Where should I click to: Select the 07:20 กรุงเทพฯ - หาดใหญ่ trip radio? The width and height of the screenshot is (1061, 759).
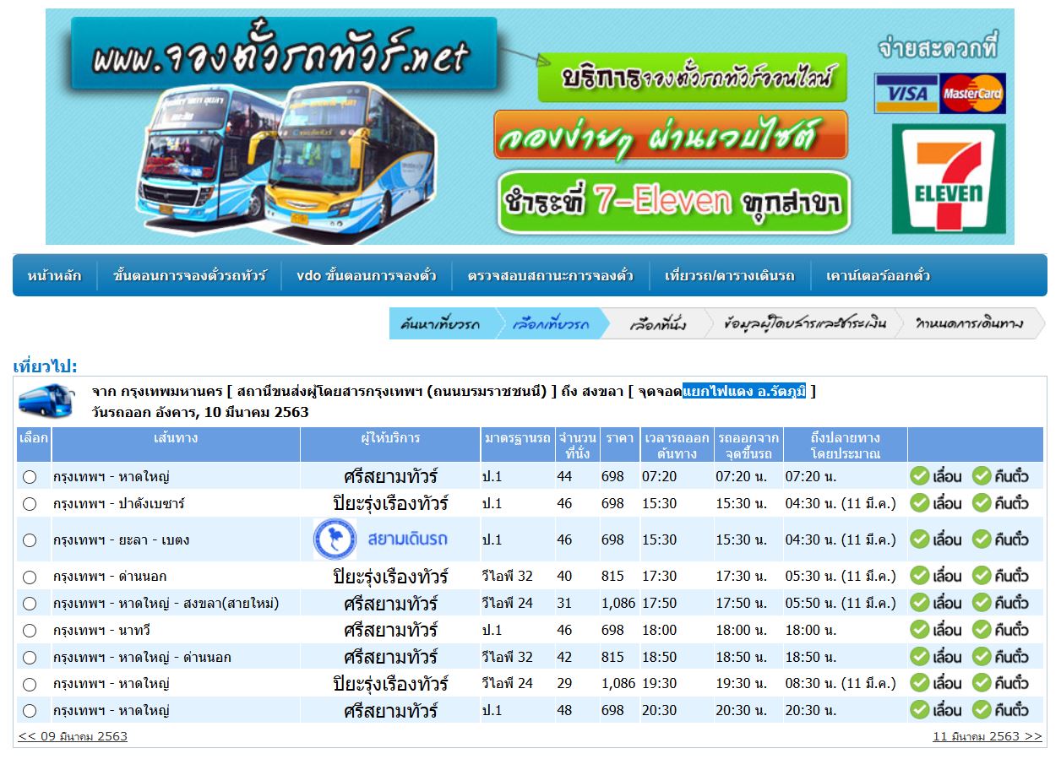pyautogui.click(x=30, y=477)
